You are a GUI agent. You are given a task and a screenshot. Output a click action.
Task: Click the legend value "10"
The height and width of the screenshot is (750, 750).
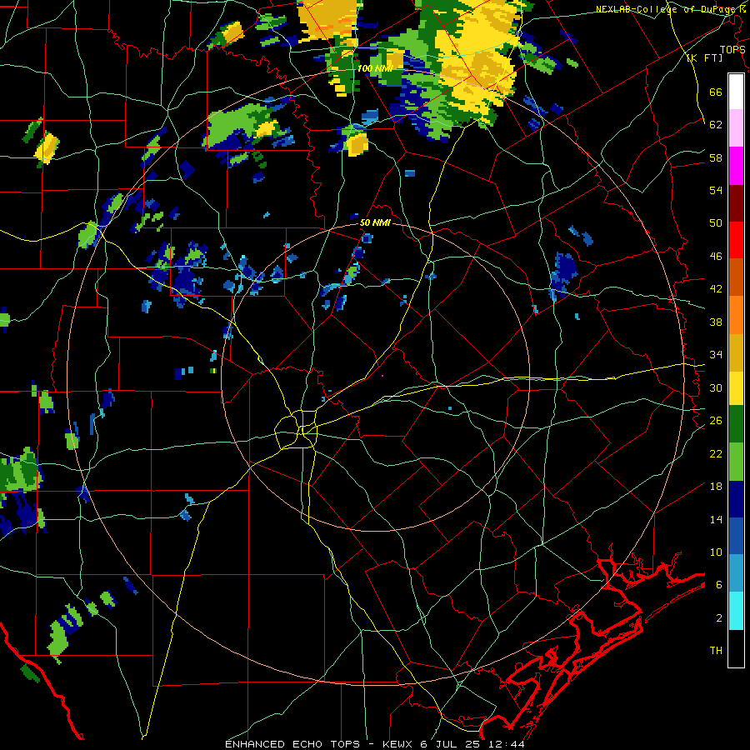tap(716, 552)
